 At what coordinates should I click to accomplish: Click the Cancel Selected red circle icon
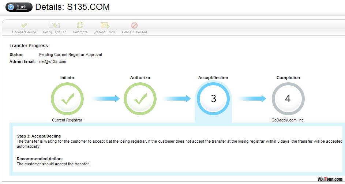[x=134, y=25]
